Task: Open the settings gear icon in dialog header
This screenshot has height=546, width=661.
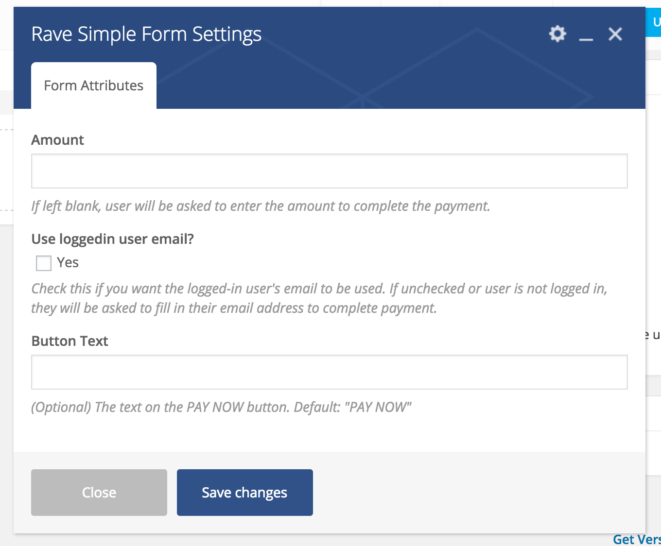Action: click(557, 34)
